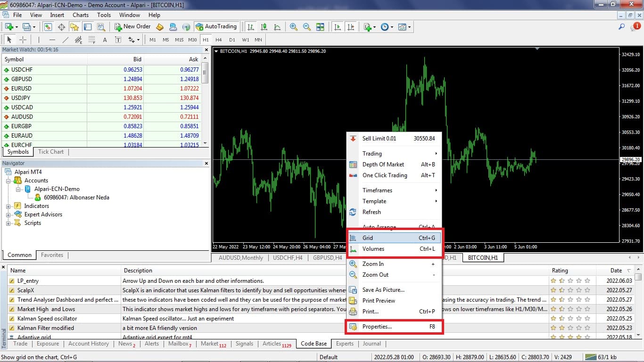The height and width of the screenshot is (362, 644).
Task: Select the trendline drawing tool
Action: [x=65, y=40]
